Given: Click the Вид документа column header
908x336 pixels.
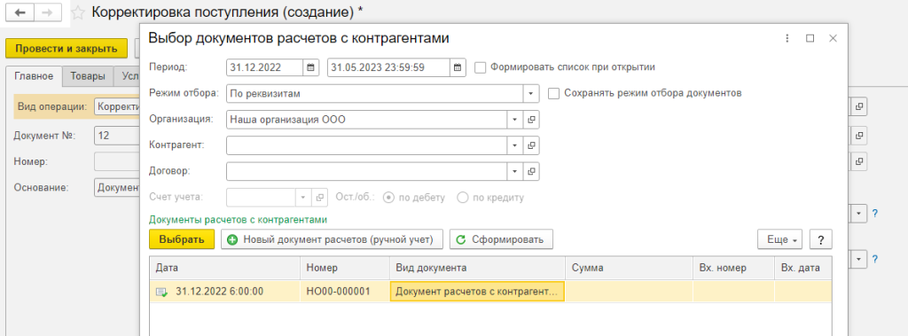Looking at the screenshot, I should (x=477, y=269).
